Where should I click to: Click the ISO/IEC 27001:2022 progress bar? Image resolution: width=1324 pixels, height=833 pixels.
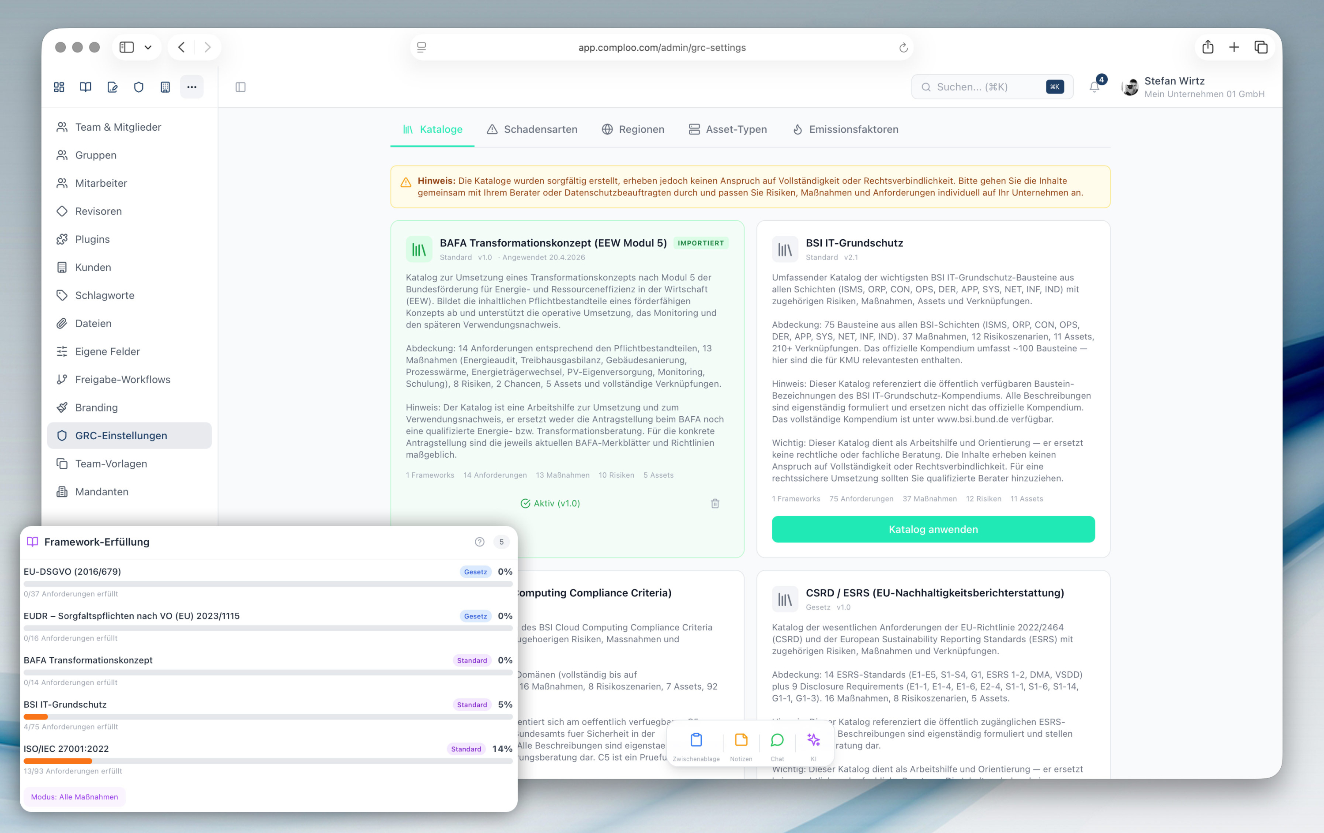point(268,761)
